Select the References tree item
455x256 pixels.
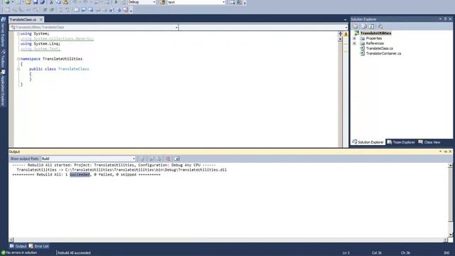[x=375, y=43]
